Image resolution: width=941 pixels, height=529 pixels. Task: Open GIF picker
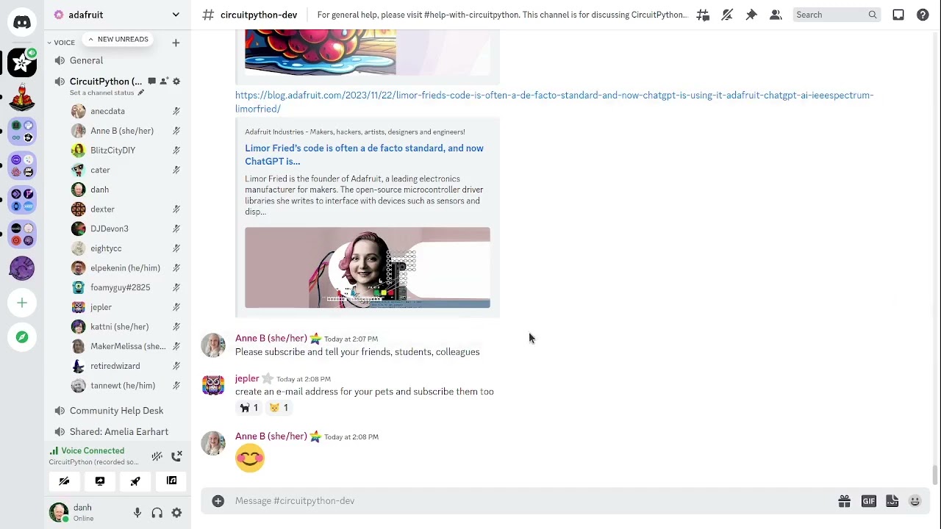[869, 501]
